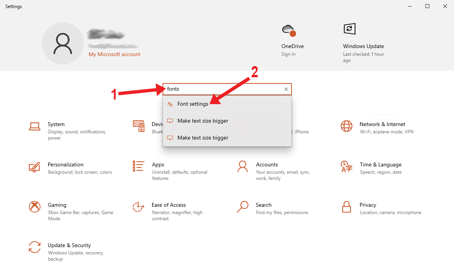Click the Update & Security arrows icon
This screenshot has width=454, height=279.
click(x=34, y=247)
